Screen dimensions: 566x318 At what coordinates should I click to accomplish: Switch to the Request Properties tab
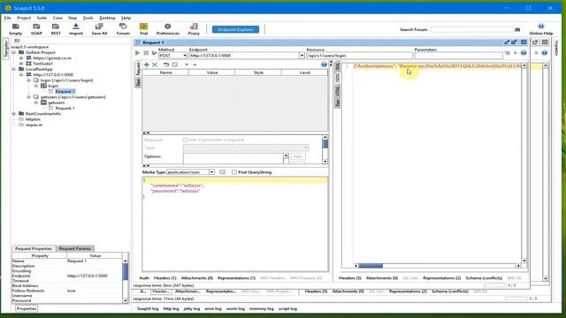point(34,248)
